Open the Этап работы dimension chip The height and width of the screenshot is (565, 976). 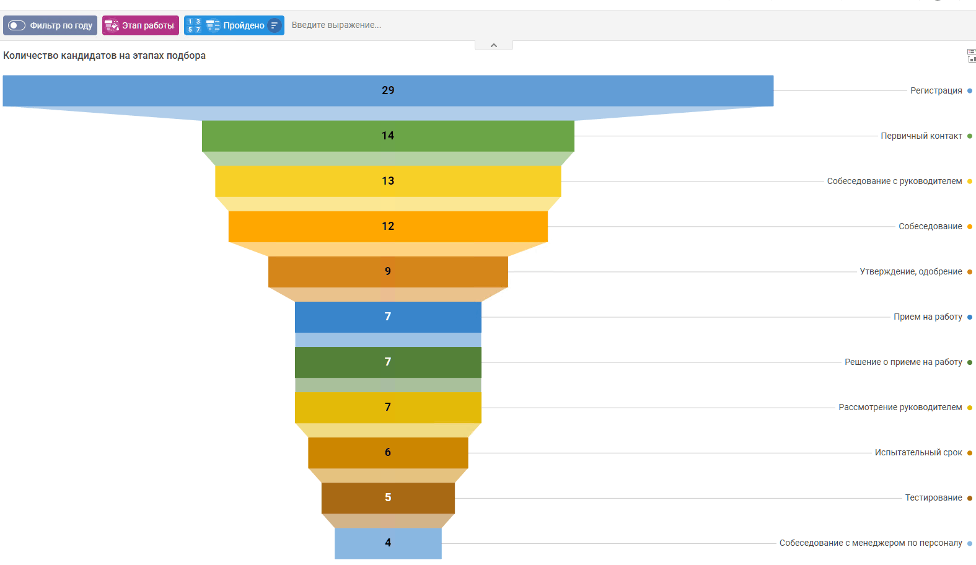(x=141, y=25)
